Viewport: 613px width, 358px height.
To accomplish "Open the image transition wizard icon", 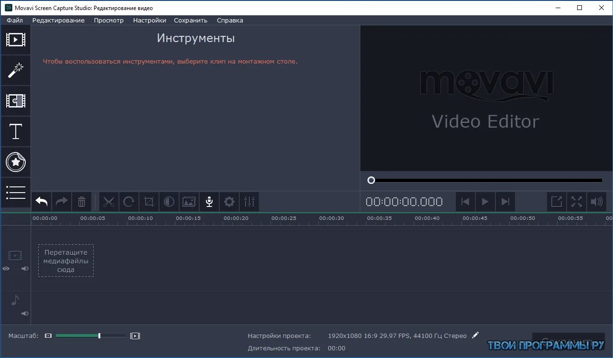I will (x=189, y=202).
